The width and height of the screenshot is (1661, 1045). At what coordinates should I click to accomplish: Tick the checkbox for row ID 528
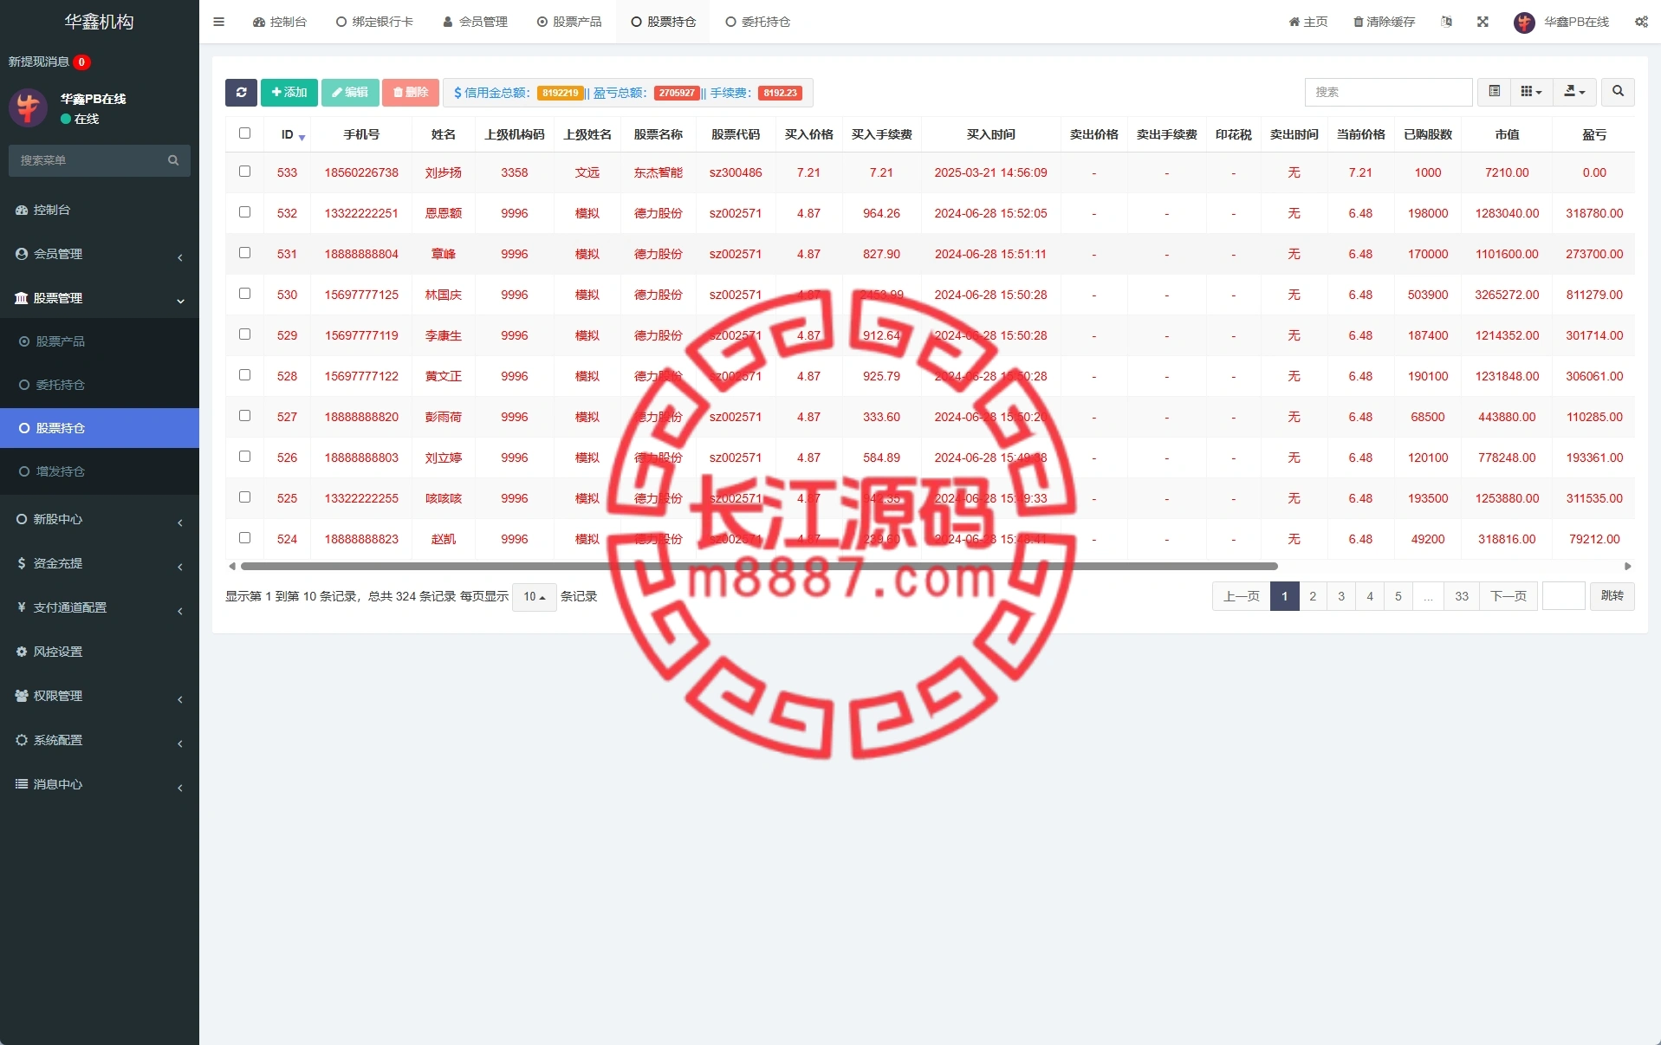coord(244,375)
